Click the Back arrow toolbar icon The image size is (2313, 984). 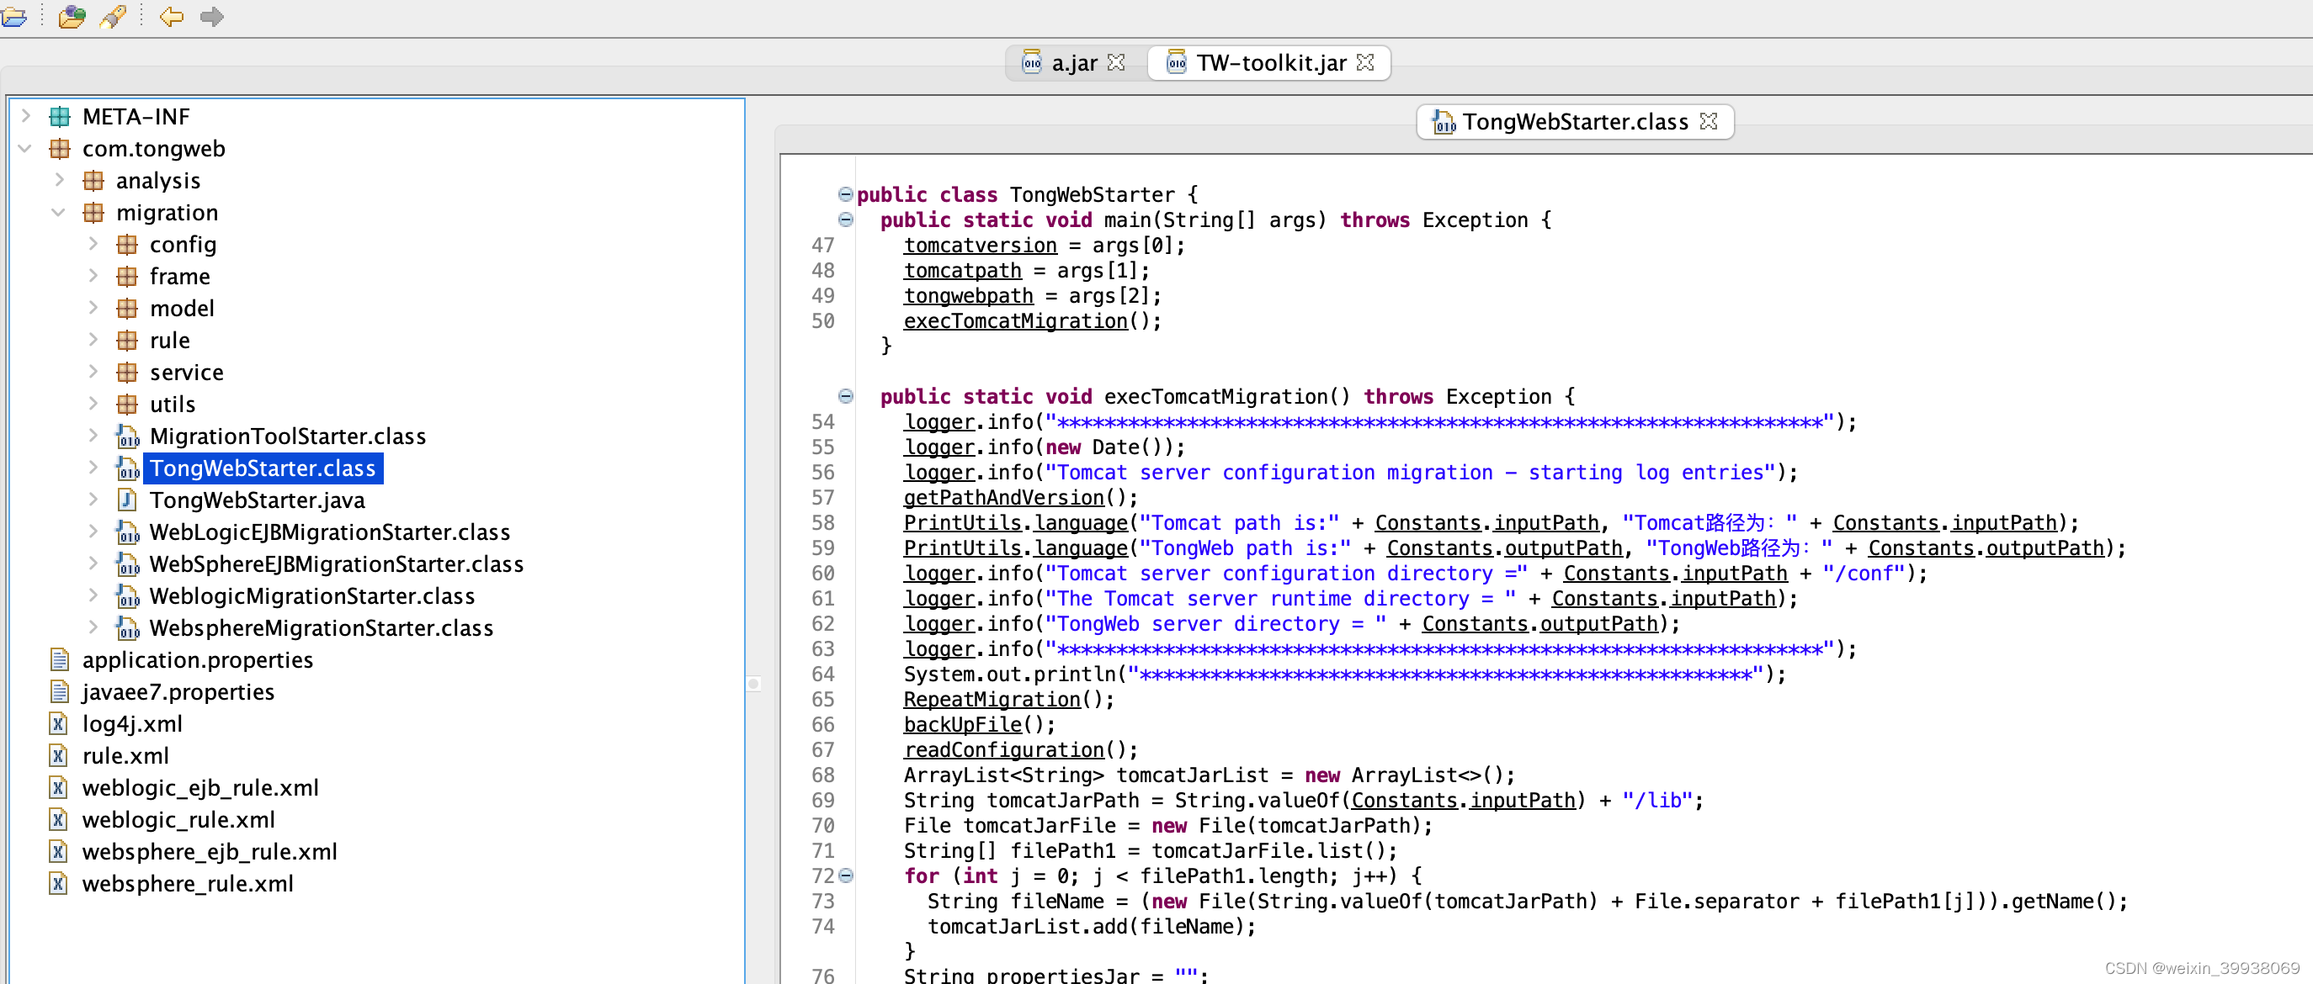click(171, 16)
